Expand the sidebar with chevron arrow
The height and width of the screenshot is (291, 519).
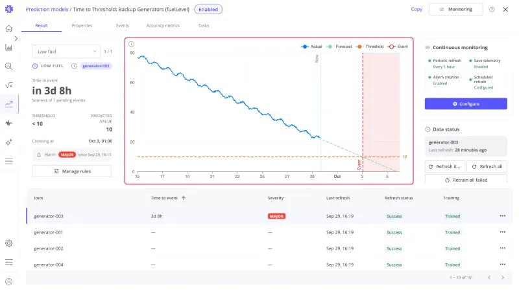(16, 39)
